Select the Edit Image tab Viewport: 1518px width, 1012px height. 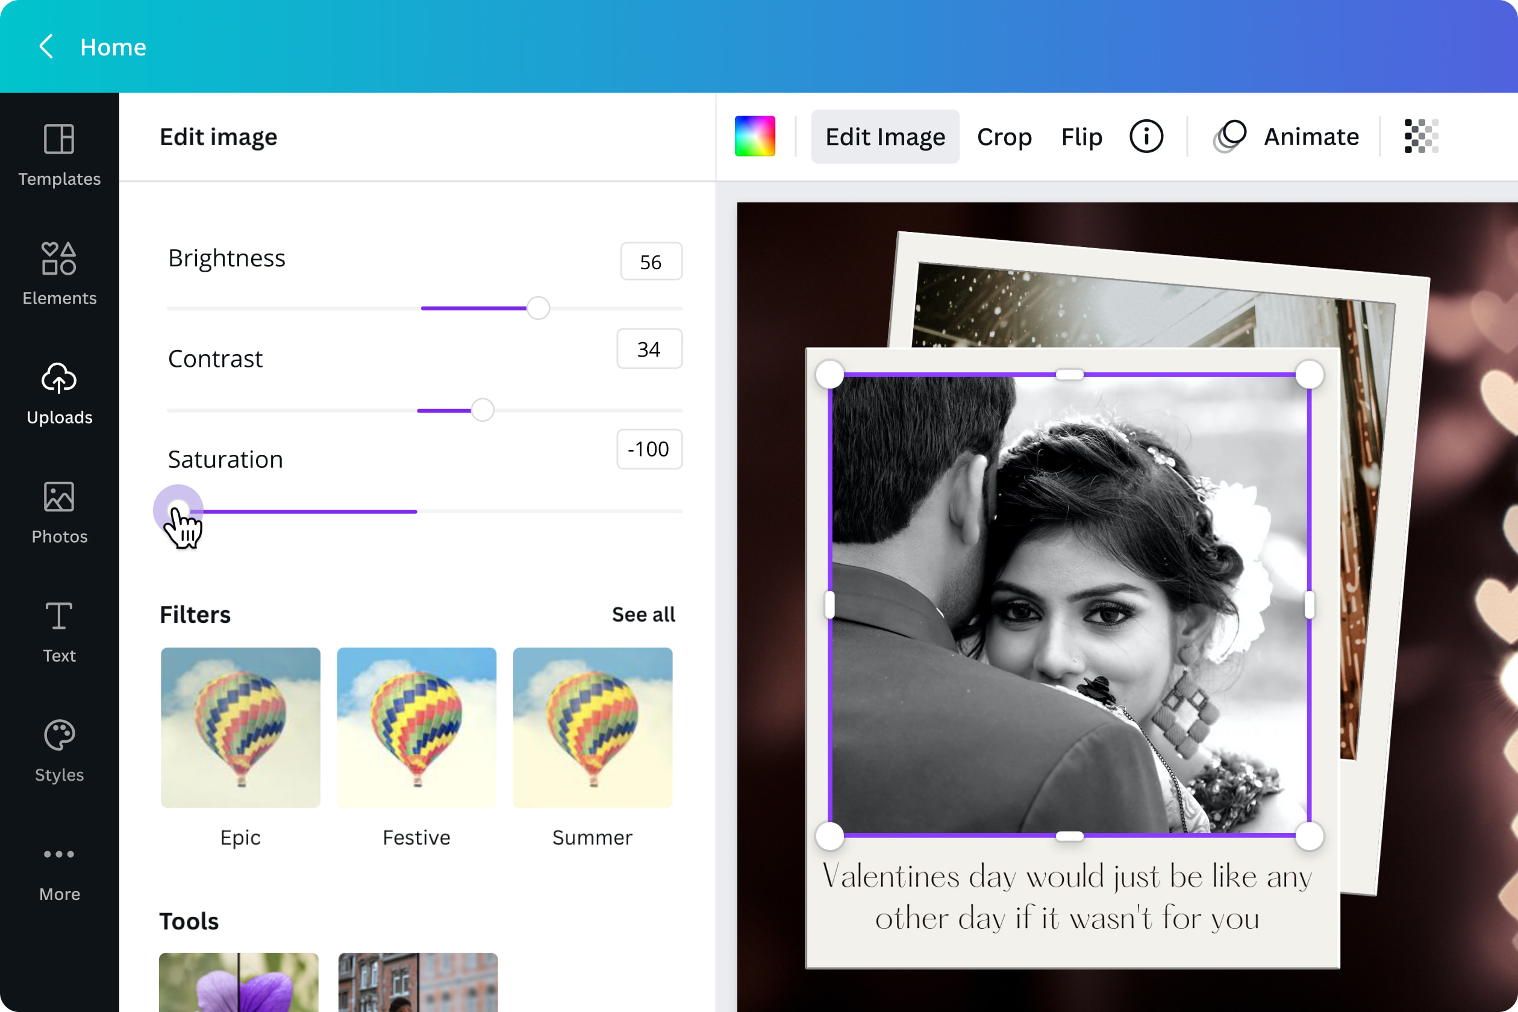pyautogui.click(x=885, y=136)
